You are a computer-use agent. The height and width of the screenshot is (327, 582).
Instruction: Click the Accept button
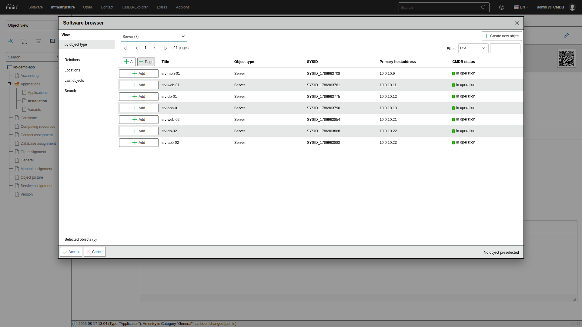coord(71,252)
